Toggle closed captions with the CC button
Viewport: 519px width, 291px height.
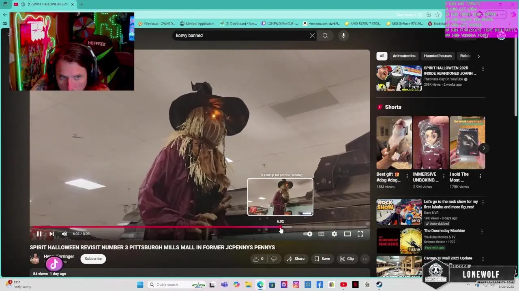click(321, 234)
